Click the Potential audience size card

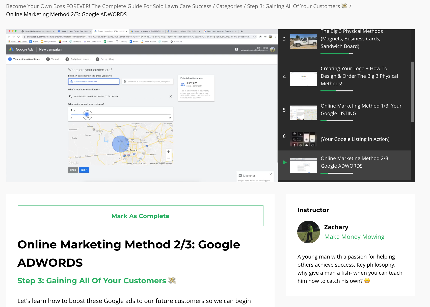pos(196,88)
